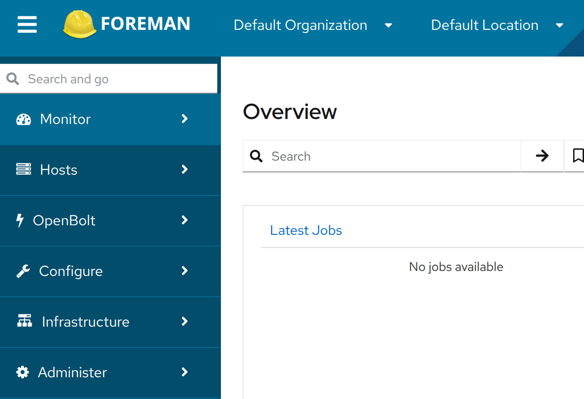Viewport: 584px width, 399px height.
Task: Click the Hosts server icon
Action: 23,169
